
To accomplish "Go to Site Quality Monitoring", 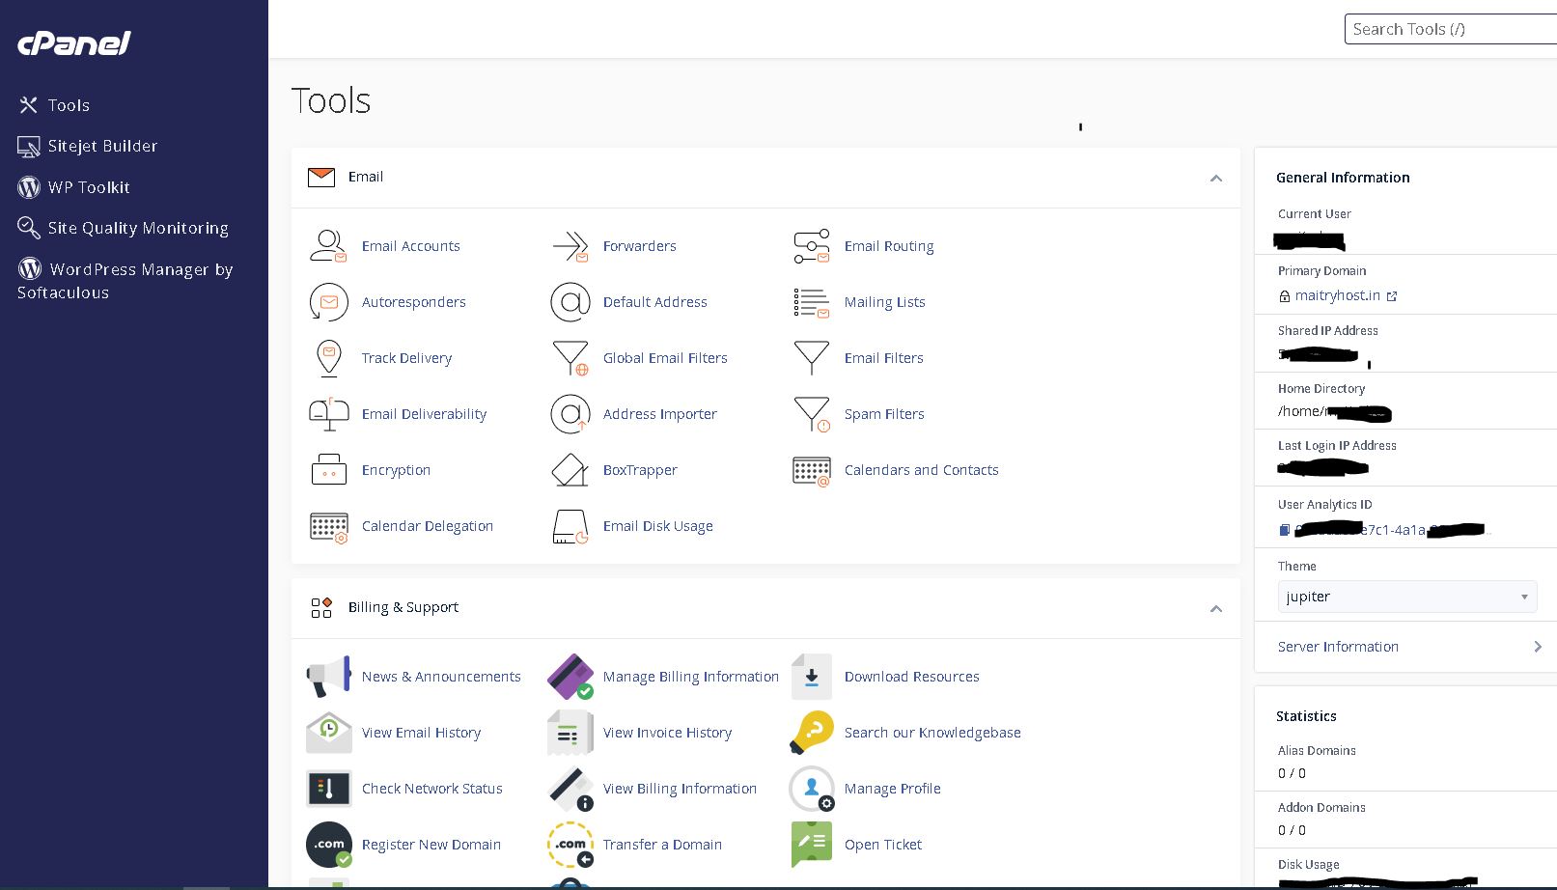I will pos(138,228).
